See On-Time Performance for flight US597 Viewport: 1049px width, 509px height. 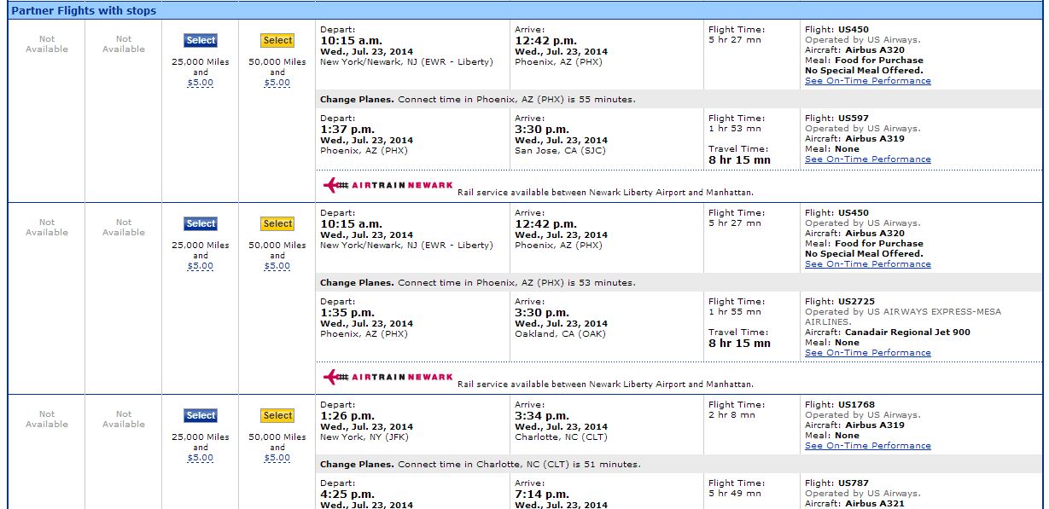867,159
